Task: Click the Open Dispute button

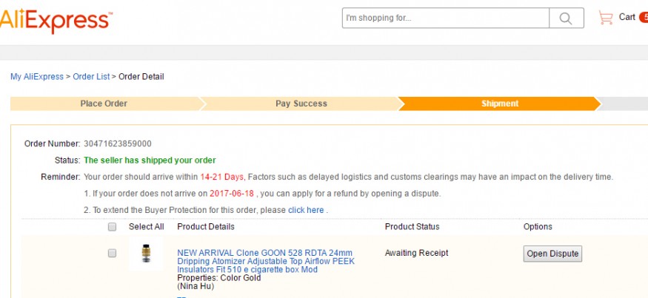Action: (x=552, y=254)
